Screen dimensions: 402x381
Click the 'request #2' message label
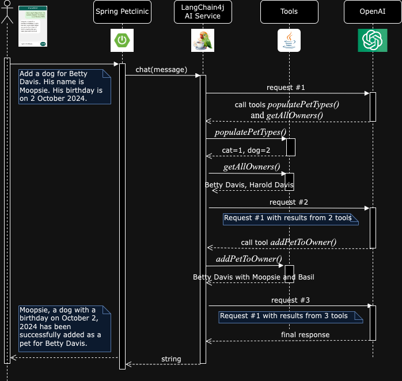point(289,202)
